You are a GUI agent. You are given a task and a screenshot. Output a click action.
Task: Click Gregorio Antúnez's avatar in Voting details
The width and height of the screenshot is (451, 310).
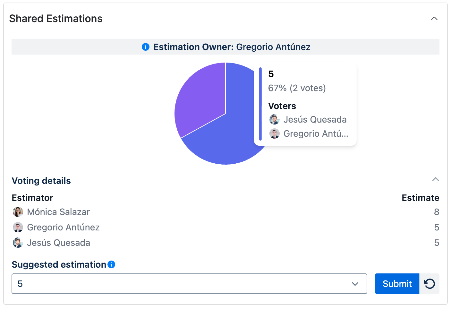18,227
